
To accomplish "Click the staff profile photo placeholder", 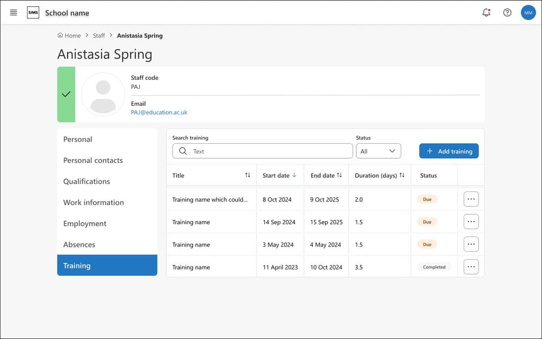I will pyautogui.click(x=103, y=95).
